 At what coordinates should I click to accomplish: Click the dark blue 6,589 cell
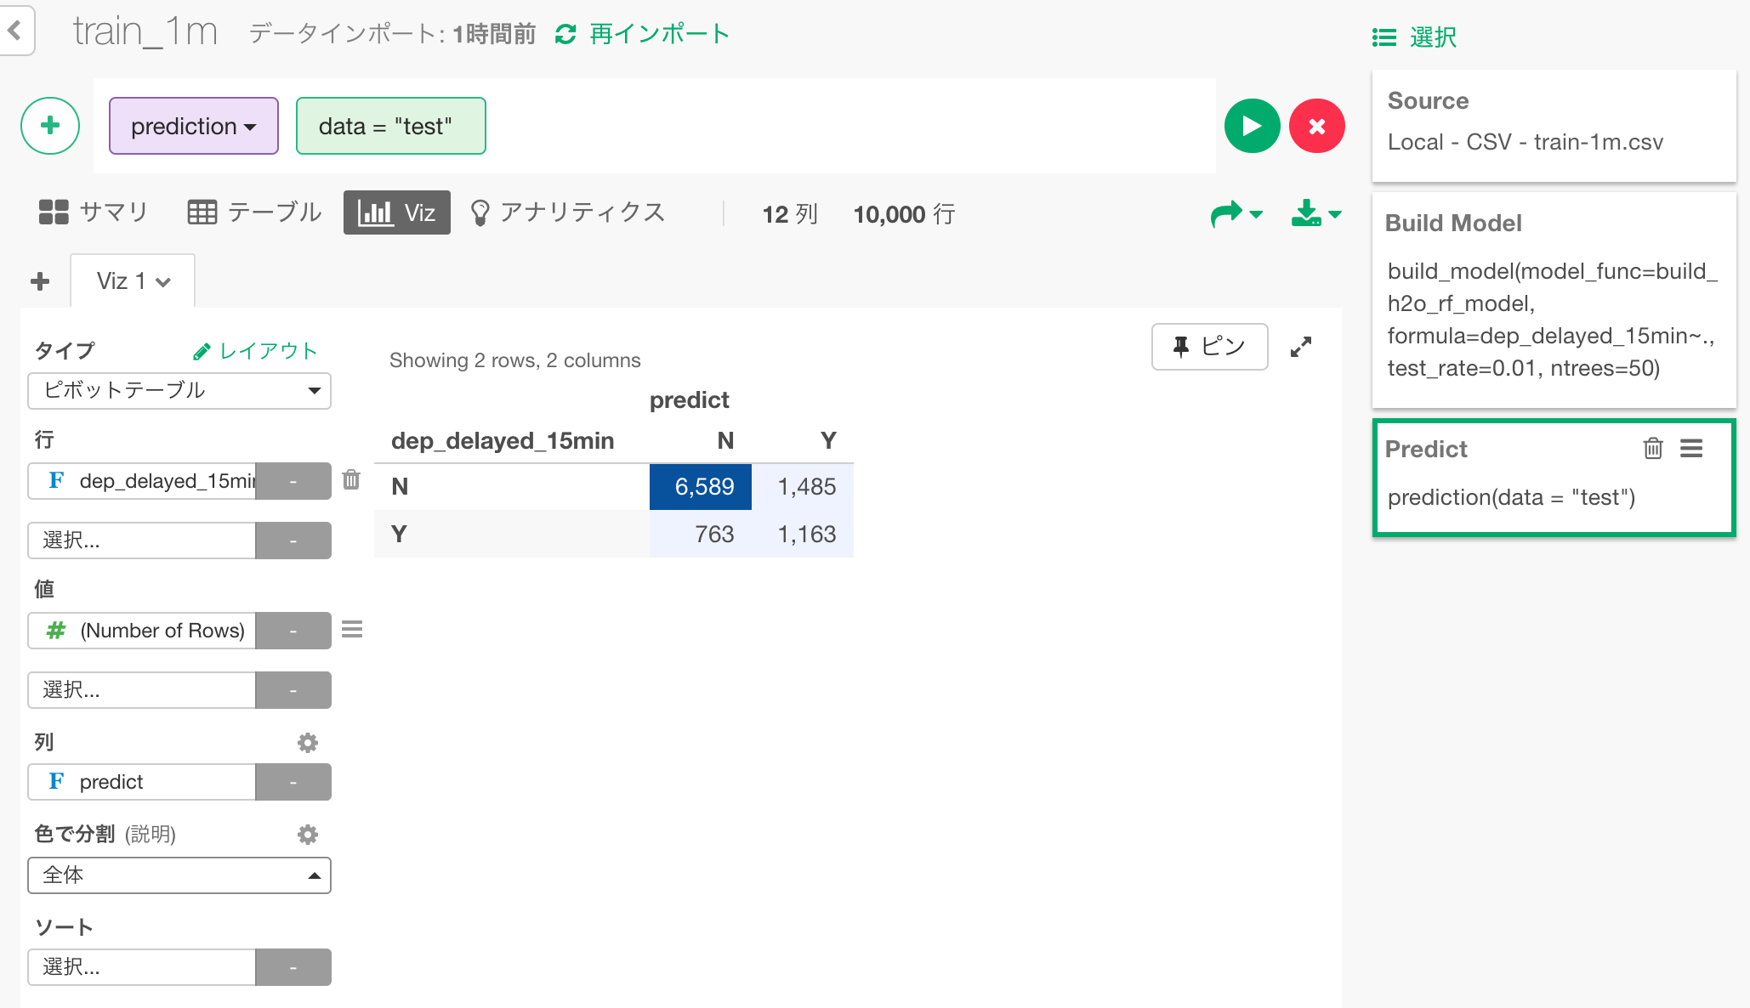point(701,486)
